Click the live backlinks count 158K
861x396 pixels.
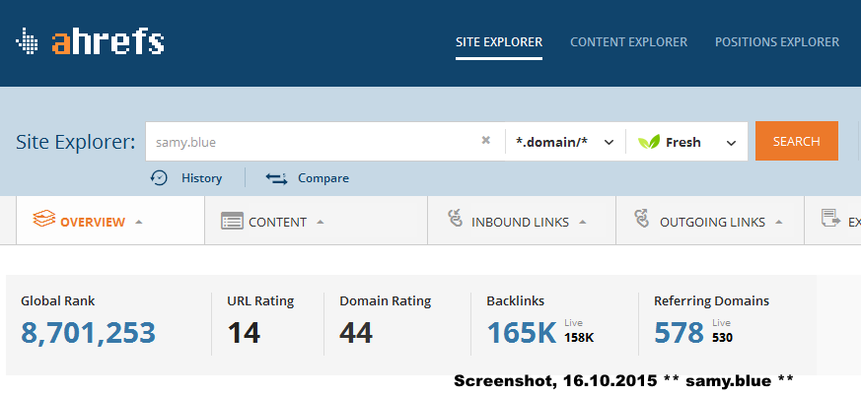point(579,337)
